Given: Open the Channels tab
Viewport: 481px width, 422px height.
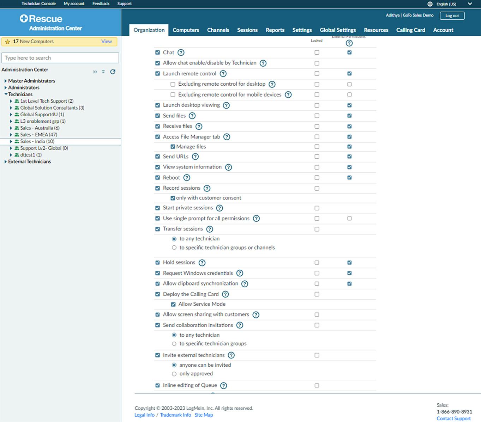Looking at the screenshot, I should [218, 30].
